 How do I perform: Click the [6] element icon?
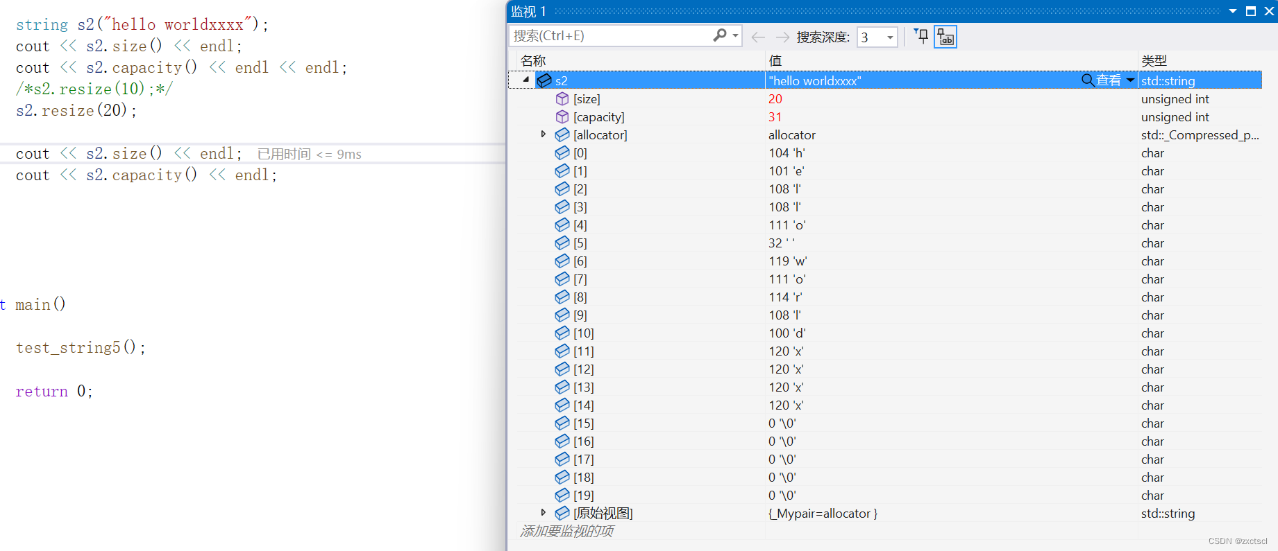pos(562,261)
